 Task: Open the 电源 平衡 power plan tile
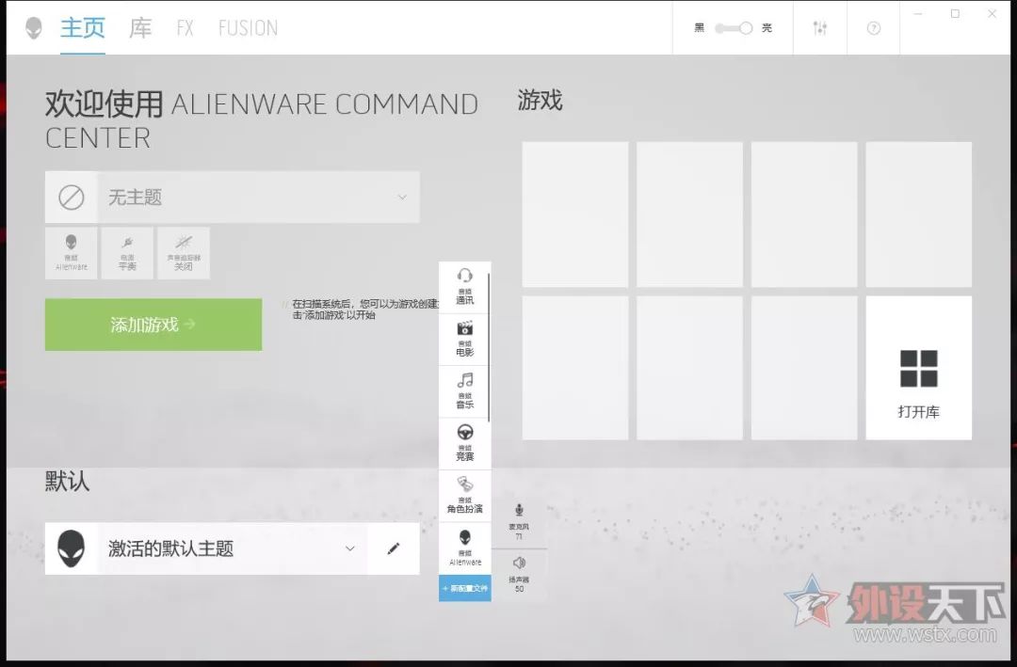127,253
